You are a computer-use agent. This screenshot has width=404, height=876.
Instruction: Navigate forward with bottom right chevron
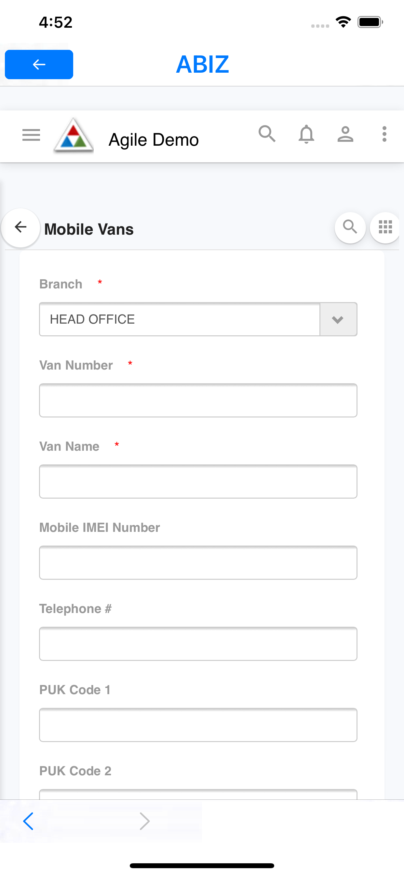(145, 821)
